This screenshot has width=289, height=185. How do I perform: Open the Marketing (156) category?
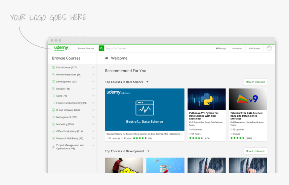(x=65, y=124)
